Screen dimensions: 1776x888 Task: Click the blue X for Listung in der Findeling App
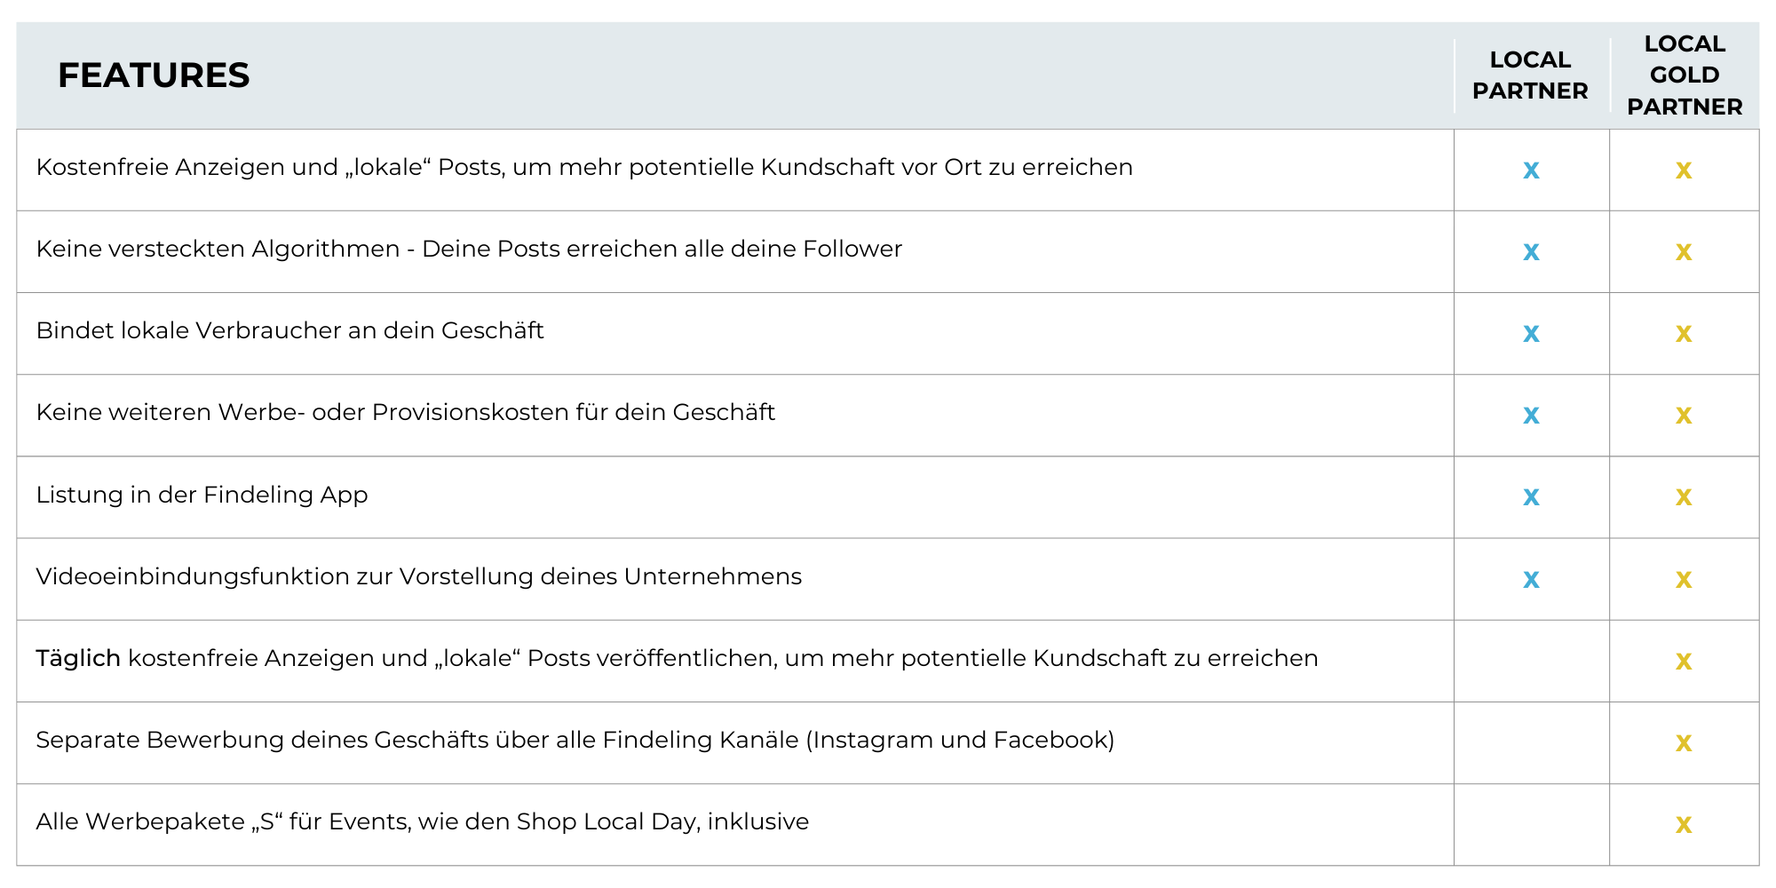tap(1531, 497)
